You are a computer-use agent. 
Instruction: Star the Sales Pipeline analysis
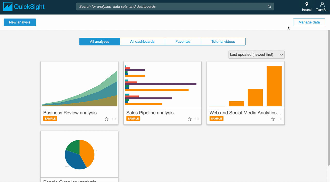coord(189,119)
